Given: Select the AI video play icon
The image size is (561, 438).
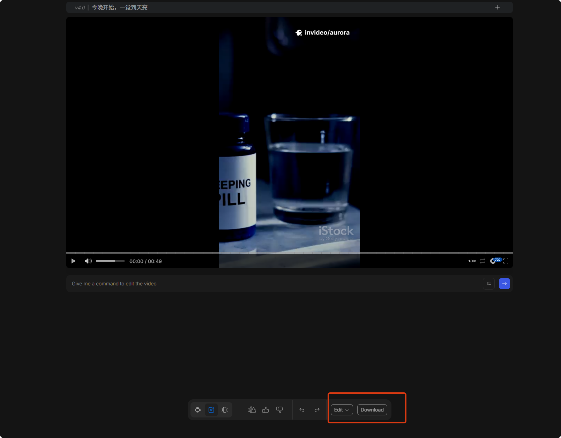Looking at the screenshot, I should click(x=211, y=410).
